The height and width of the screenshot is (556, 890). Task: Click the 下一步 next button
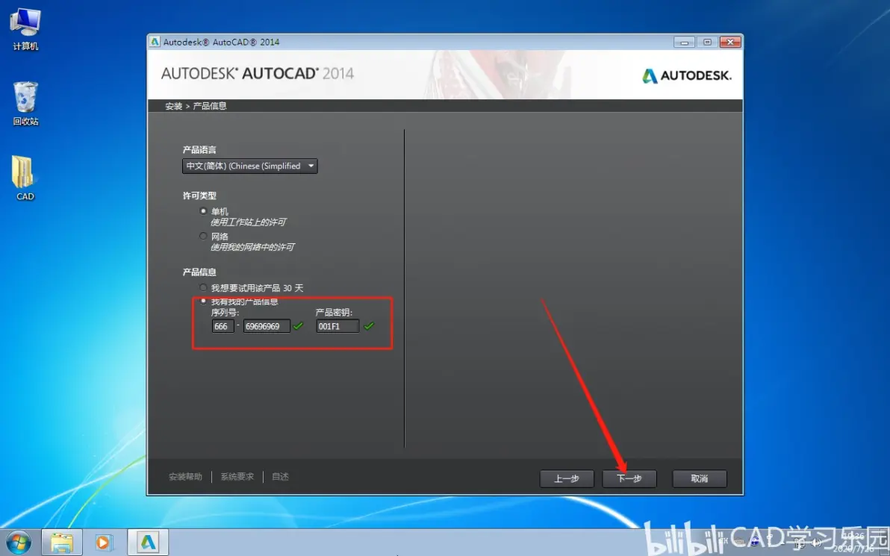click(629, 478)
